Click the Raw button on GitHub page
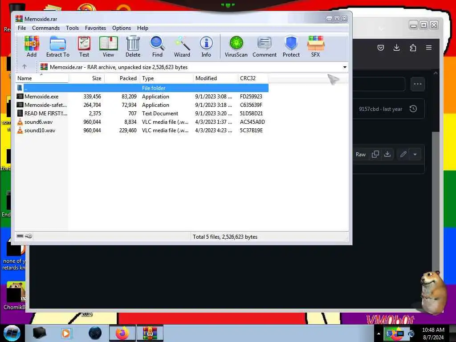The image size is (456, 342). tap(361, 155)
